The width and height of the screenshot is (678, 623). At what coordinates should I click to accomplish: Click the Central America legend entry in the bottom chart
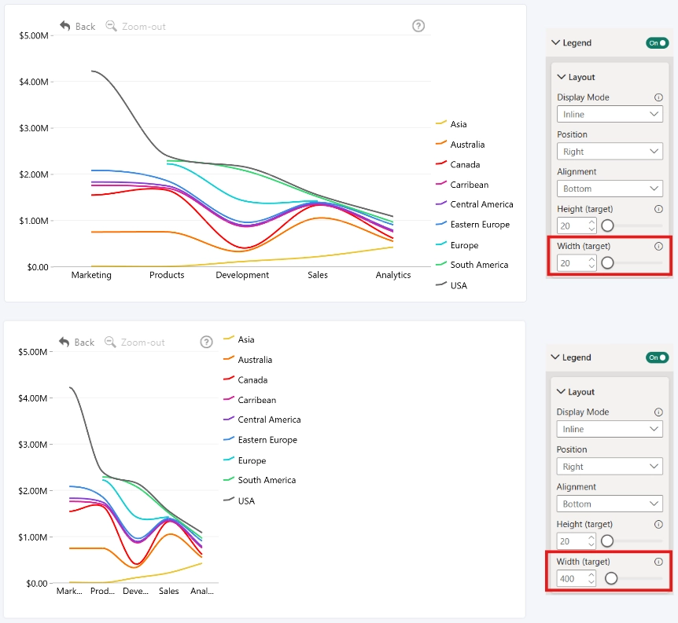click(262, 420)
